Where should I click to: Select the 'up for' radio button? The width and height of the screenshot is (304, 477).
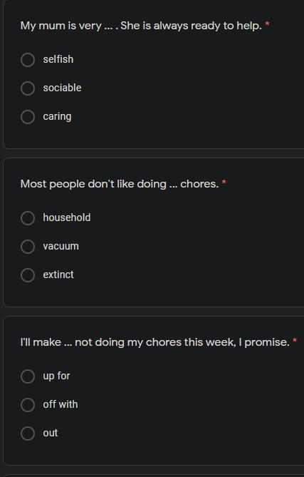pos(28,376)
